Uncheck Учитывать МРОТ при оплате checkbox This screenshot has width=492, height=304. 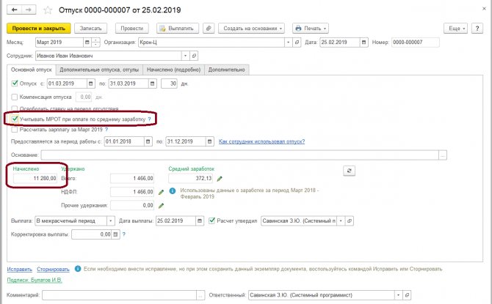click(15, 118)
